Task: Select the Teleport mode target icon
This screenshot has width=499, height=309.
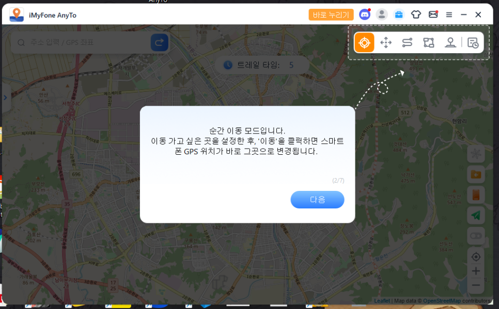Action: pos(364,42)
